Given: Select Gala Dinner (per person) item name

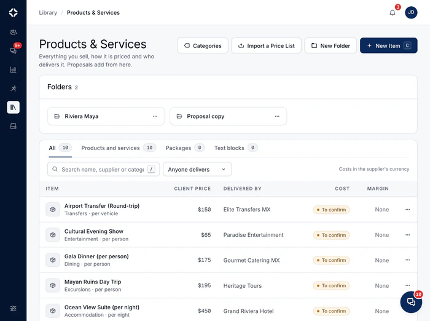Looking at the screenshot, I should (96, 256).
